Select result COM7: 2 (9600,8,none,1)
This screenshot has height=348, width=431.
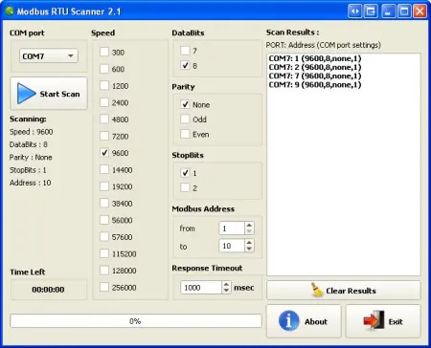[315, 67]
